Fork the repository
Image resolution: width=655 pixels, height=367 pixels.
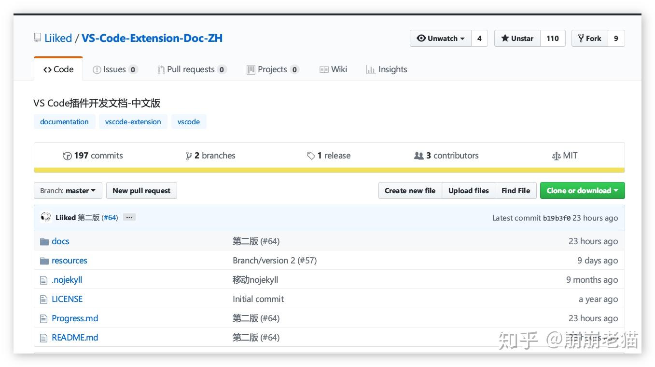pos(589,39)
